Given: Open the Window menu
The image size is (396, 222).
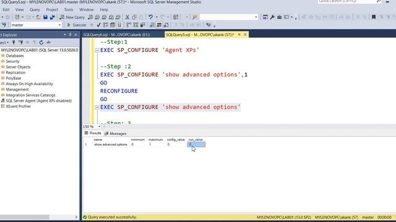Looking at the screenshot, I should pyautogui.click(x=87, y=10).
